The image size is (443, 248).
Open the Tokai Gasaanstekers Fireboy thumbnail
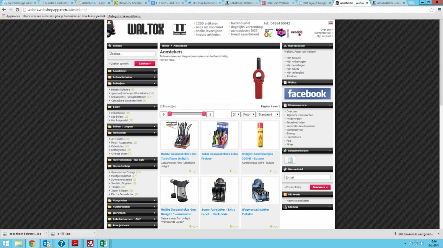(220, 135)
